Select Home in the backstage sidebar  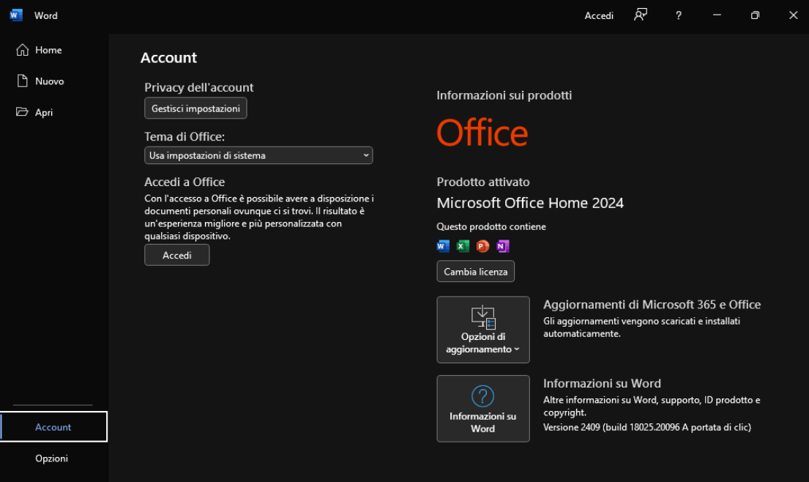tap(53, 50)
